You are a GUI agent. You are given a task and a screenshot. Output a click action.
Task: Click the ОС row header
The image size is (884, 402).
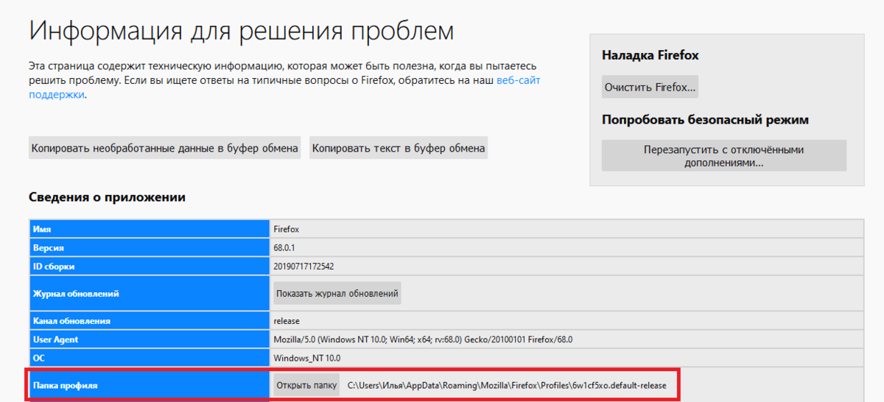150,358
